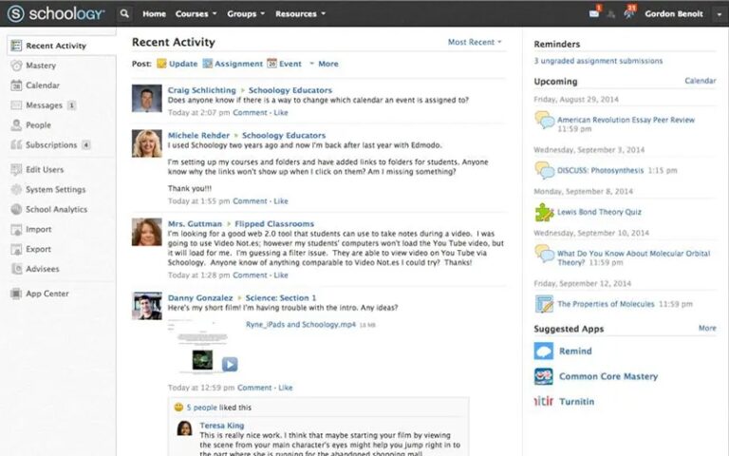Expand the Groups dropdown menu

tap(246, 14)
